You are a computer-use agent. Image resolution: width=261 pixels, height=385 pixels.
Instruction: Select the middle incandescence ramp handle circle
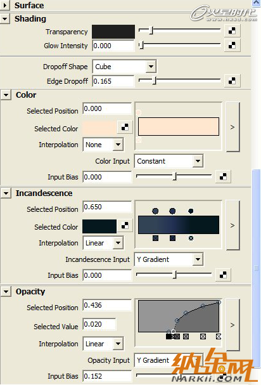tap(172, 211)
